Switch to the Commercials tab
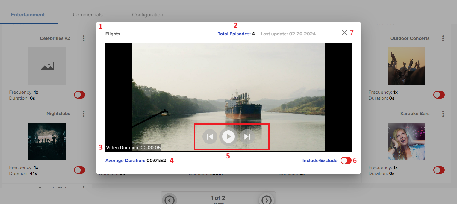457x204 pixels. 88,15
